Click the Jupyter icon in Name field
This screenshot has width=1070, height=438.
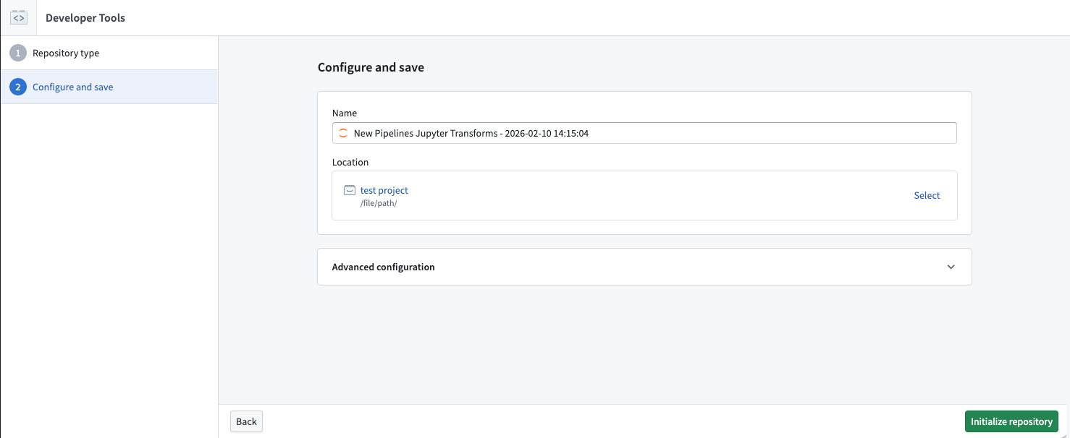coord(343,133)
